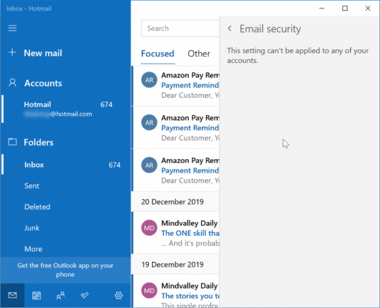Click AR avatar of first Amazon Pay email
380x308 pixels.
[x=149, y=80]
